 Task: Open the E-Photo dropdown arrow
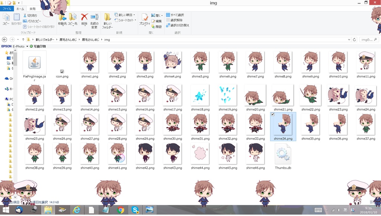[x=27, y=46]
